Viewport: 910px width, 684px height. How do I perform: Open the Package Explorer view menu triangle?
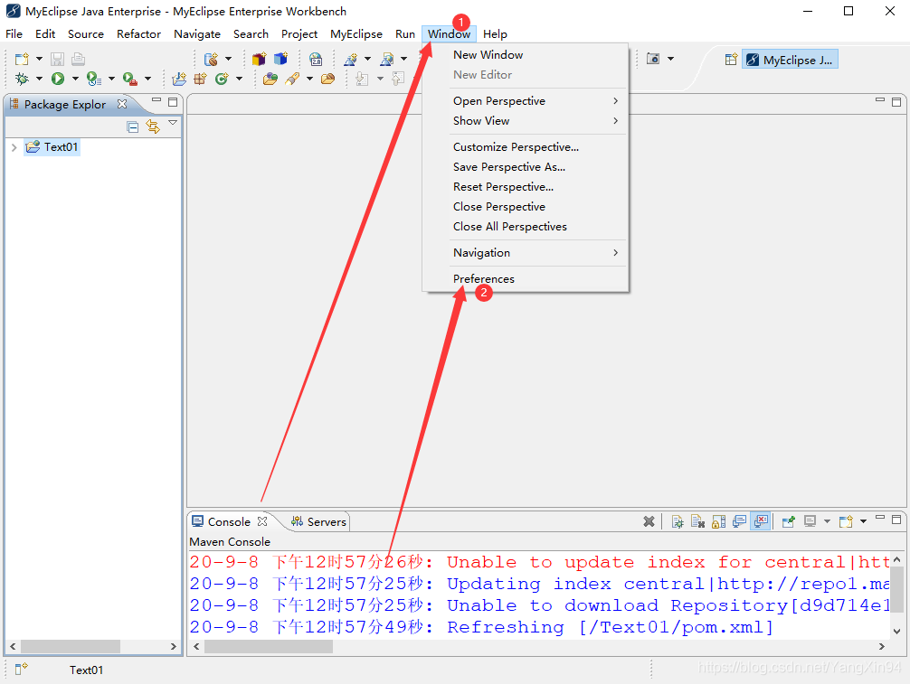click(x=173, y=123)
